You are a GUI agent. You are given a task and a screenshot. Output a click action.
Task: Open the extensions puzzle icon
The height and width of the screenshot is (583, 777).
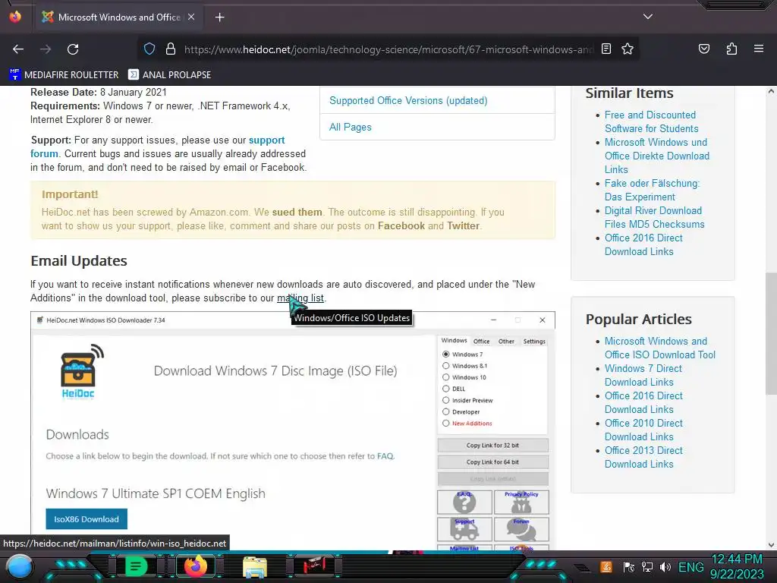pyautogui.click(x=731, y=49)
